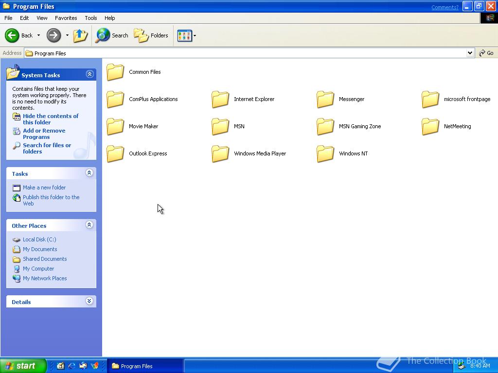Click the gray Forward arrow button
Screen dimensions: 498x373
pyautogui.click(x=53, y=35)
